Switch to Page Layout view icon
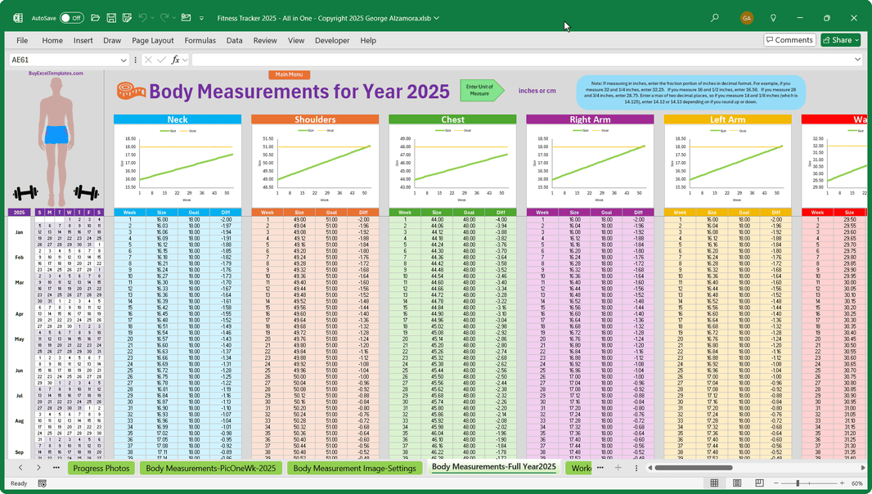The height and width of the screenshot is (494, 872). pyautogui.click(x=736, y=483)
